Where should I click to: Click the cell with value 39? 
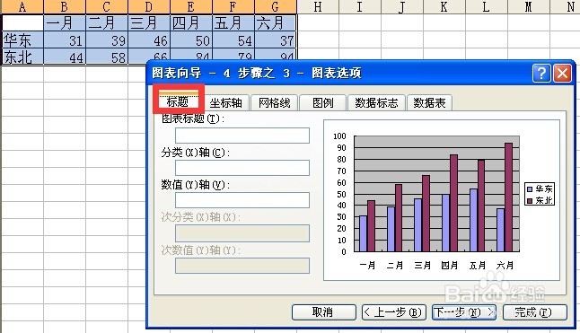[107, 39]
